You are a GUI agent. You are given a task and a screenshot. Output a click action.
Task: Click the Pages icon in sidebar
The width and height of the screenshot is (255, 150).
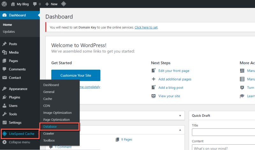[4, 61]
